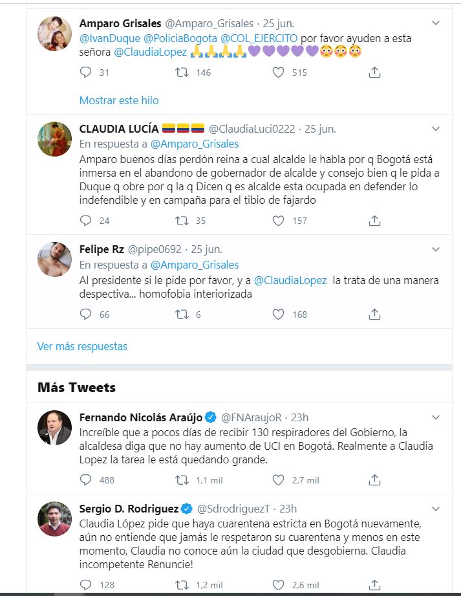Retweet Amparo Grisales' tweet
This screenshot has height=596, width=461.
(x=182, y=73)
